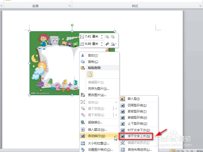Viewport: 203px width, 152px height.
Task: Click the Hyperlink globe icon
Action: click(x=83, y=122)
